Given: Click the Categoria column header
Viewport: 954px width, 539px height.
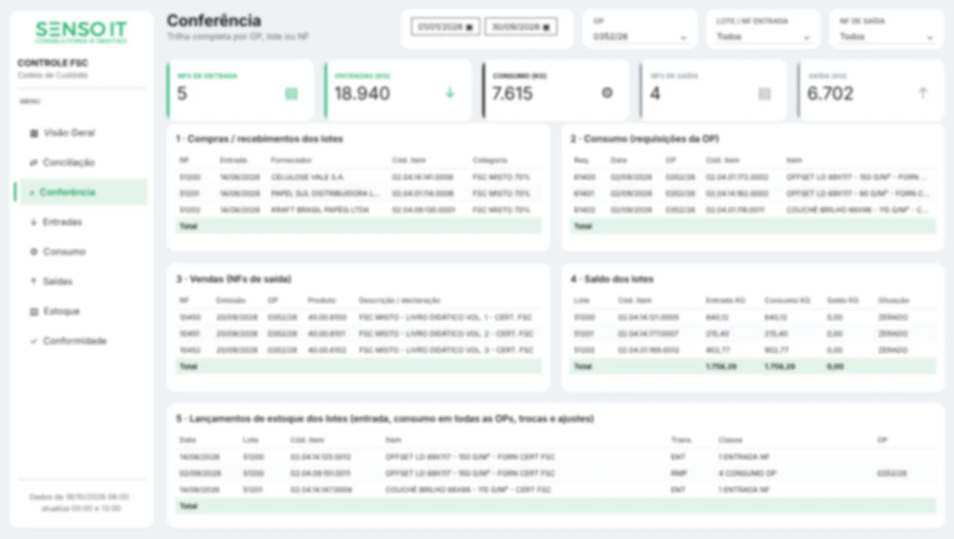Looking at the screenshot, I should pyautogui.click(x=490, y=160).
